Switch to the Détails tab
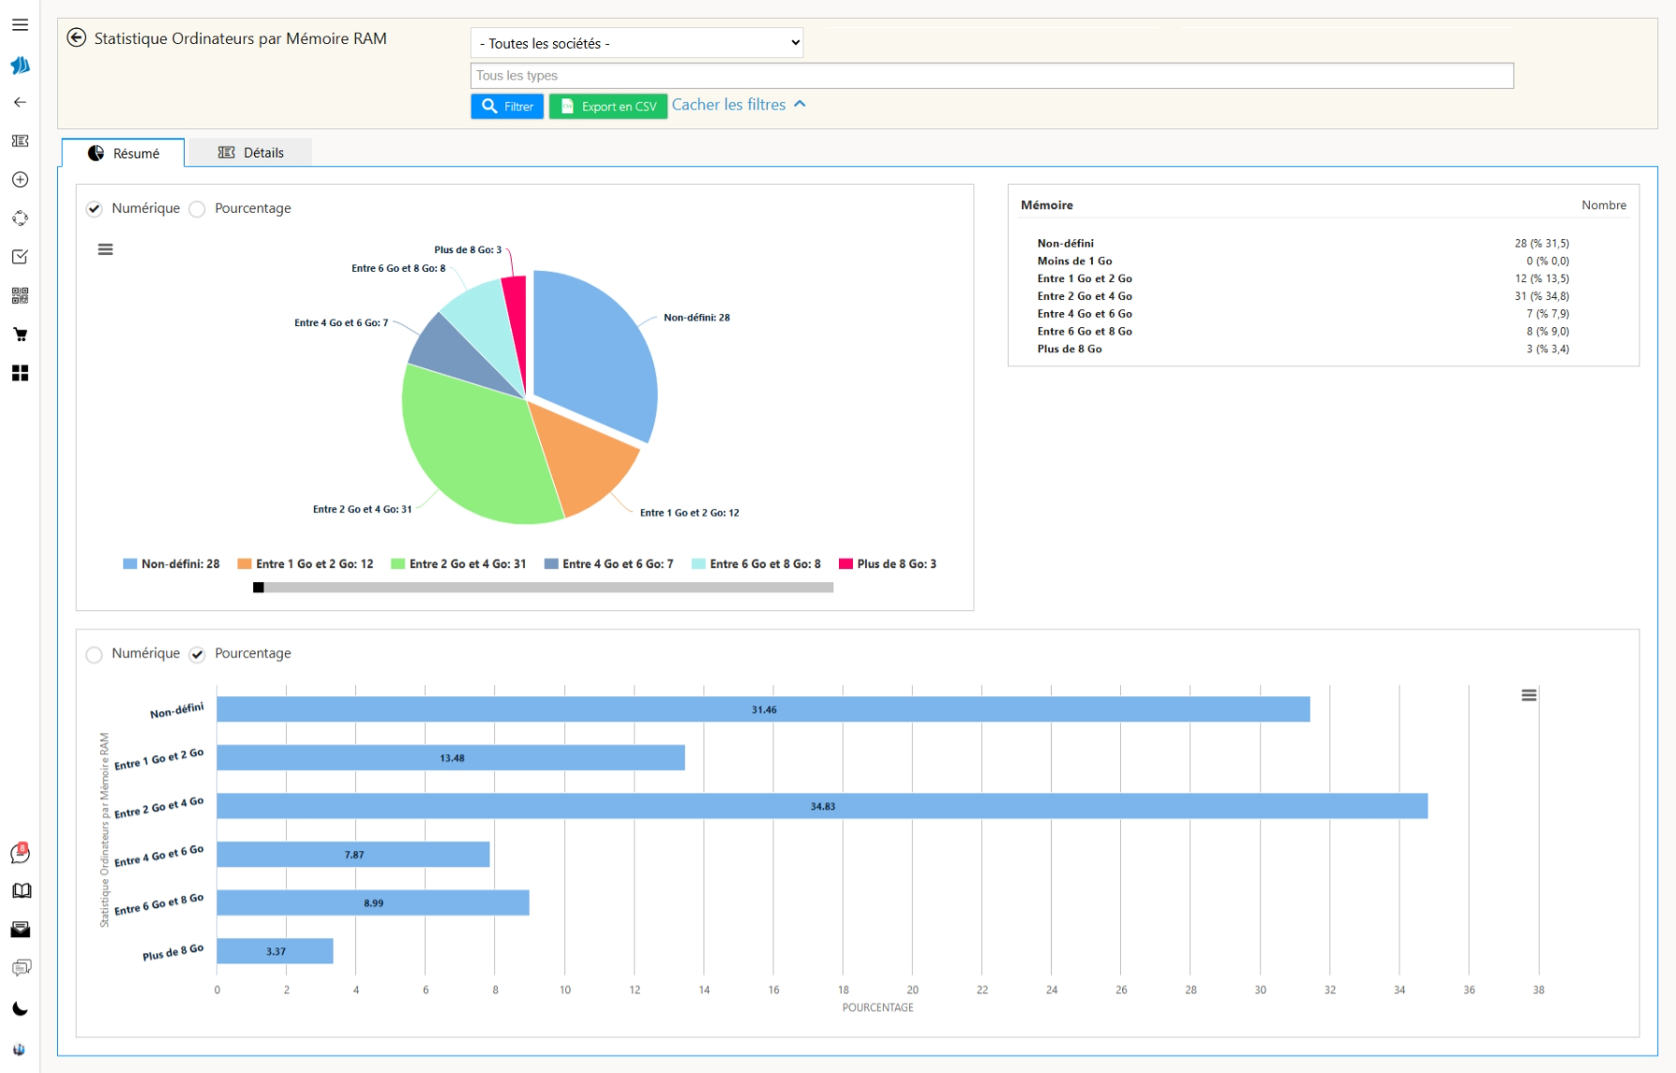 (x=250, y=153)
